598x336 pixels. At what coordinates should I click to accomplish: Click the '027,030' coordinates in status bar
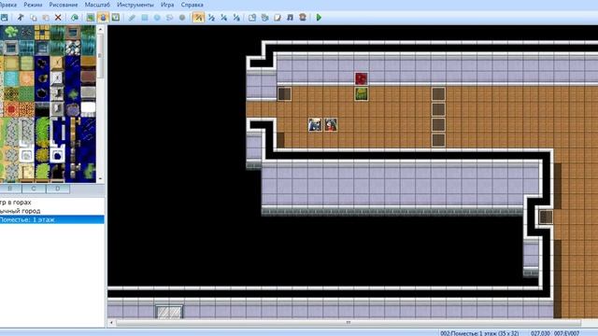coord(540,333)
